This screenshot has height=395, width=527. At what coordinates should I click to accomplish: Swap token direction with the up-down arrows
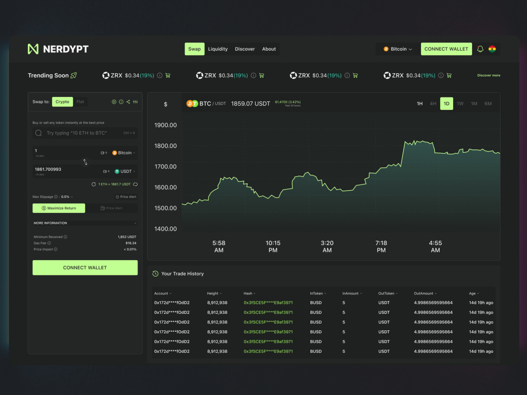click(x=85, y=162)
